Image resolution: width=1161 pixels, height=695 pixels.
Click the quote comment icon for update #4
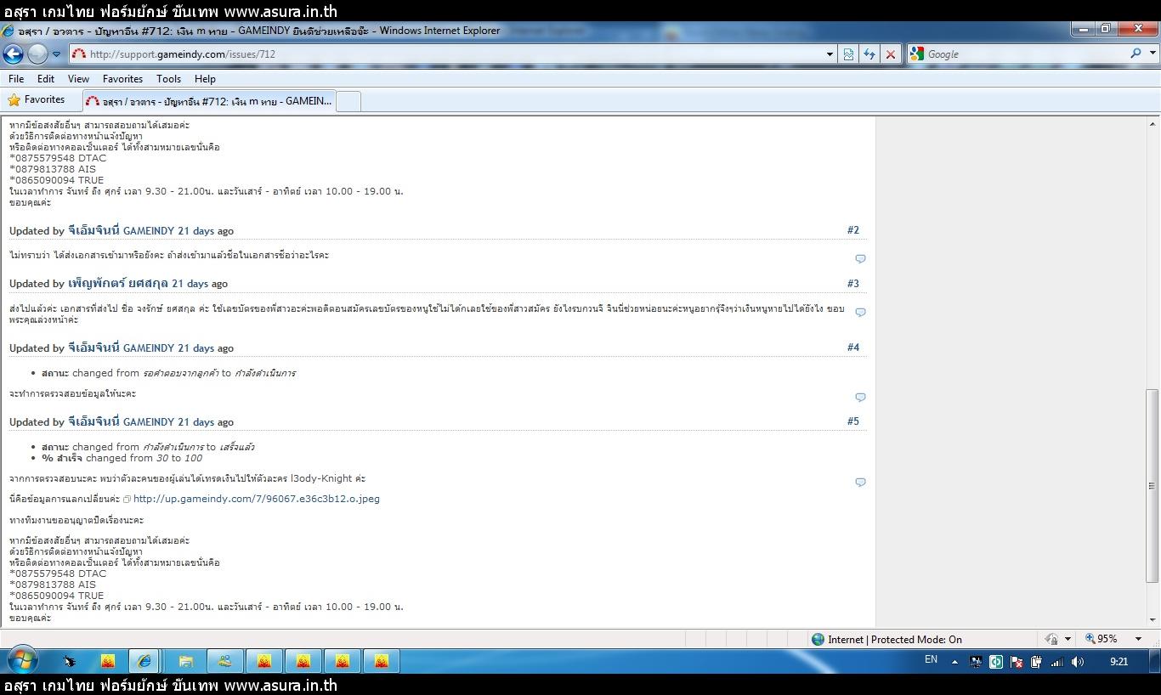860,397
